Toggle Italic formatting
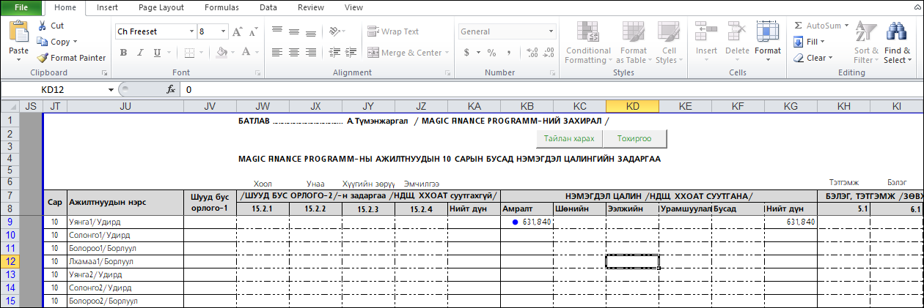This screenshot has height=308, width=924. pyautogui.click(x=140, y=53)
